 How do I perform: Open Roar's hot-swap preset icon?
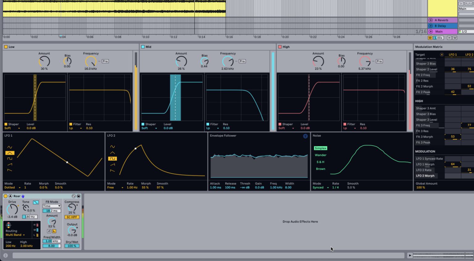point(74,196)
